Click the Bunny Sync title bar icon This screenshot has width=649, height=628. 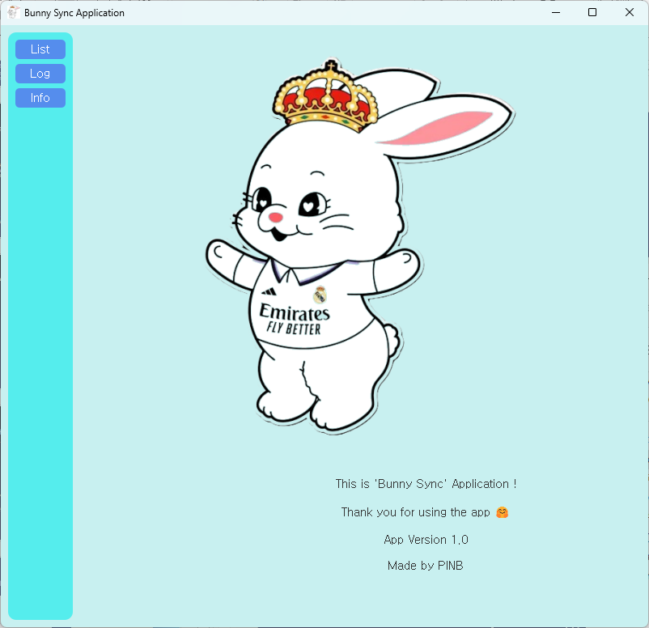pyautogui.click(x=13, y=13)
